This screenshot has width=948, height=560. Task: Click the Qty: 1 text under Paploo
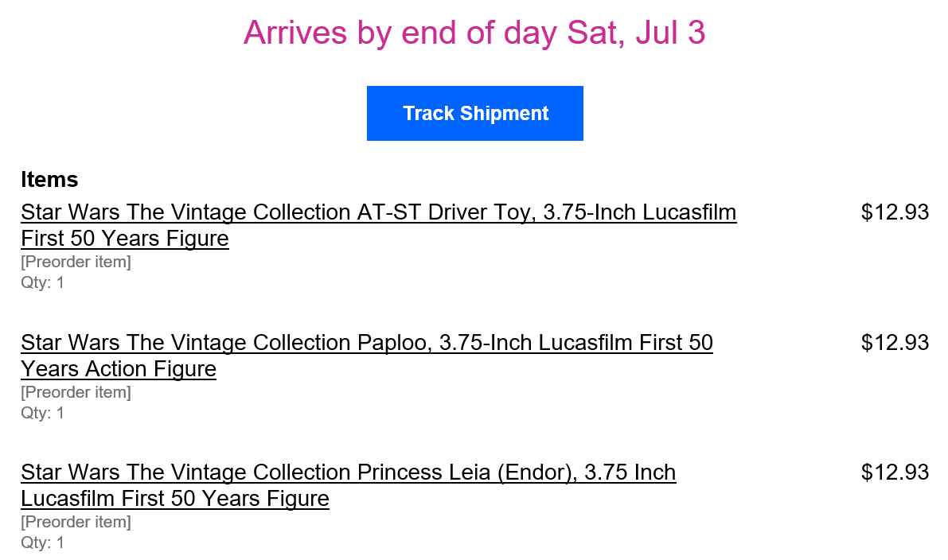pyautogui.click(x=42, y=413)
